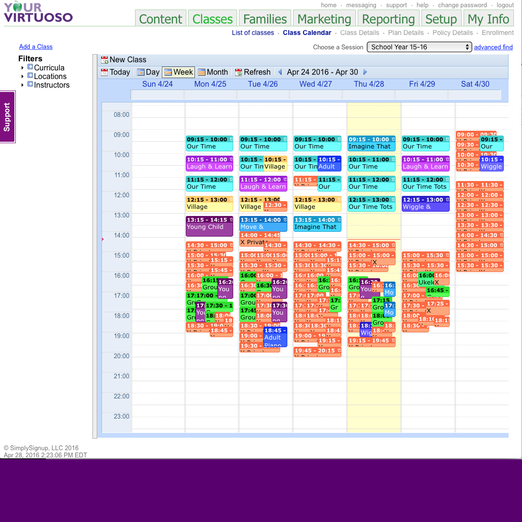Image resolution: width=522 pixels, height=522 pixels.
Task: Open the Setup tab
Action: pyautogui.click(x=441, y=19)
